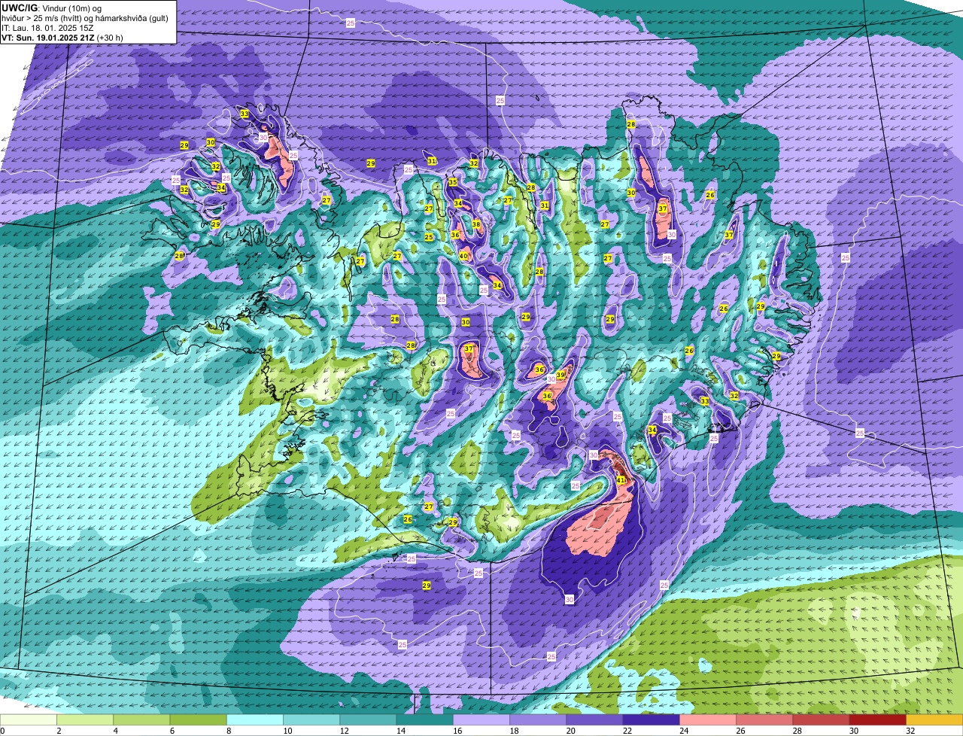
Task: Click the 22–24 m/s indigo legend swatch
Action: click(651, 719)
